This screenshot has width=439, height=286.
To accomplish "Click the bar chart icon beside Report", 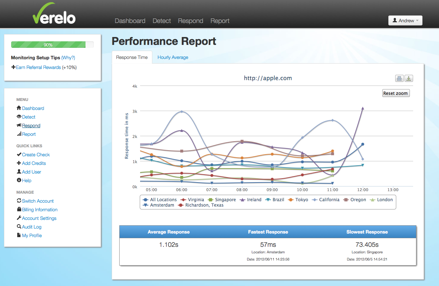I will tap(19, 134).
